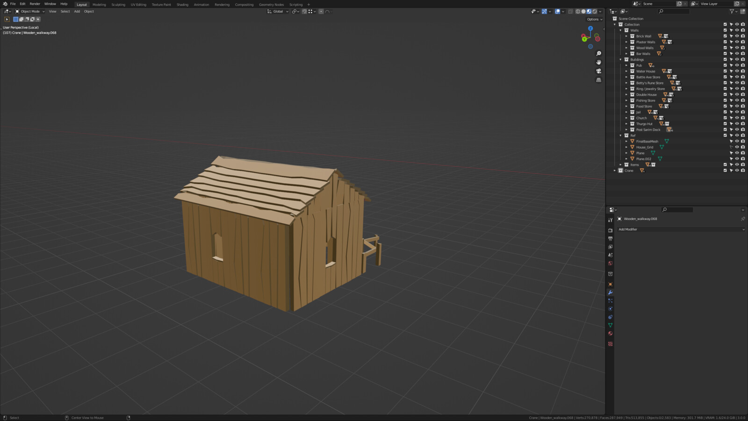Open Global transform orientation dropdown

coord(278,11)
